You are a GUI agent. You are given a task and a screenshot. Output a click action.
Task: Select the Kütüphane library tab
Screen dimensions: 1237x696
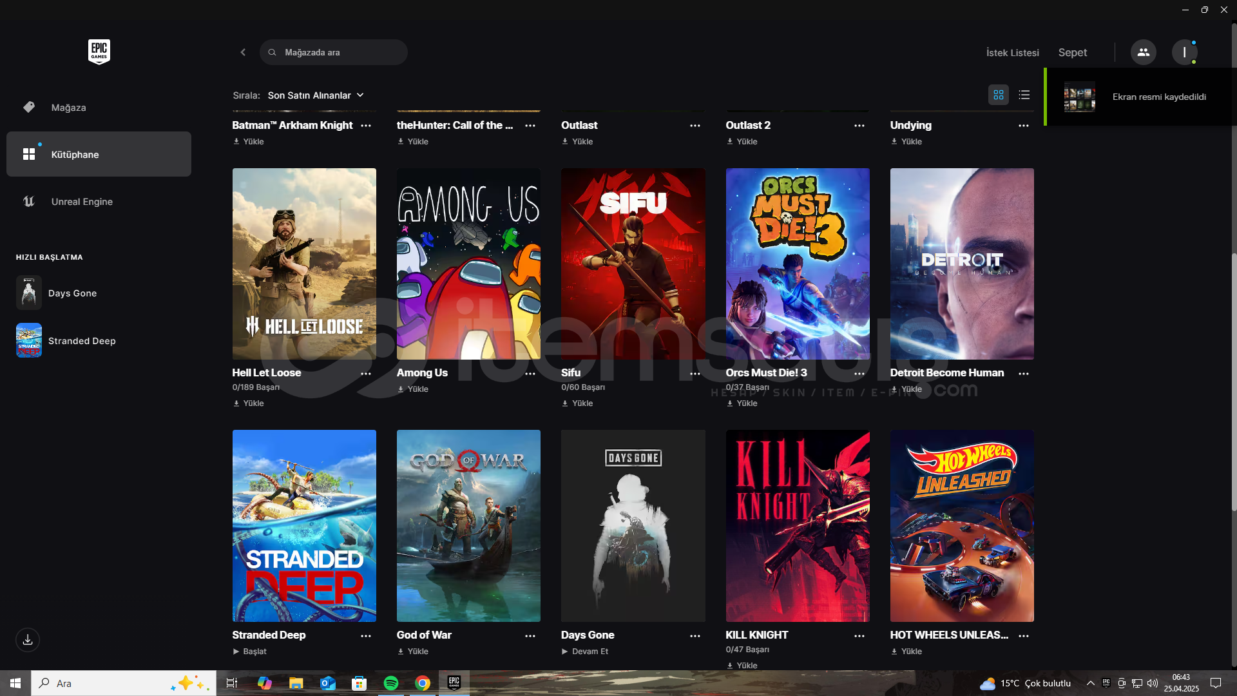[x=99, y=154]
